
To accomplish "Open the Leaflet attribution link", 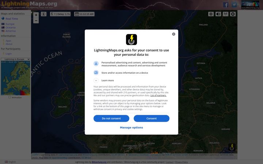I will 35,155.
